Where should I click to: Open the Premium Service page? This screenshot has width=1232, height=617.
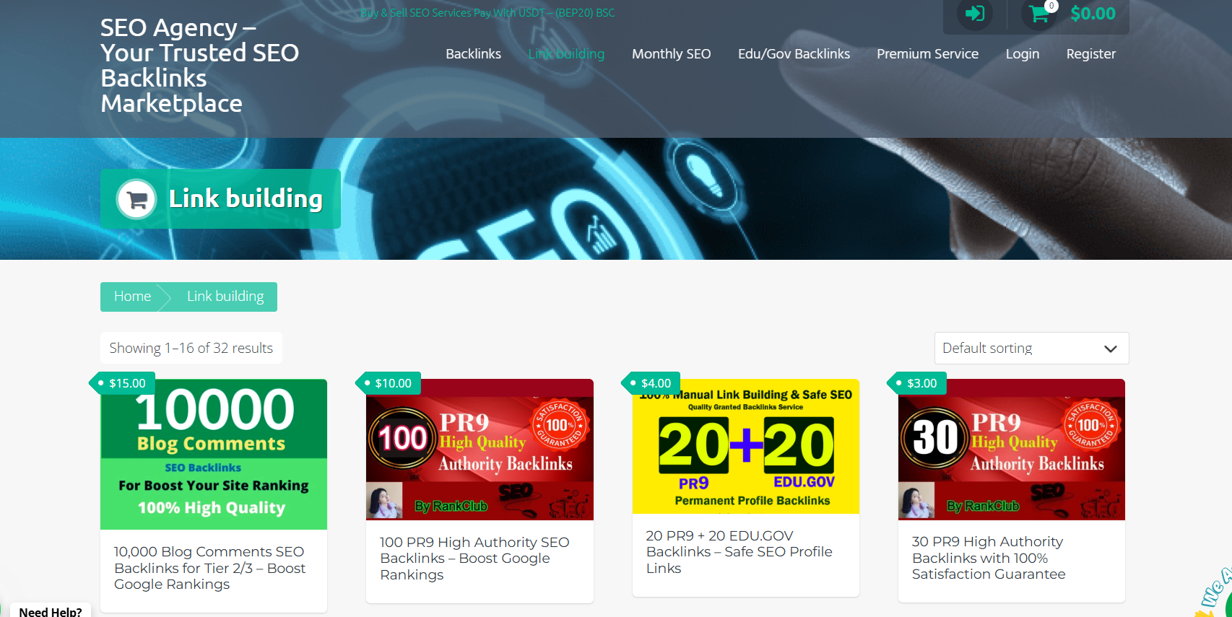(927, 54)
